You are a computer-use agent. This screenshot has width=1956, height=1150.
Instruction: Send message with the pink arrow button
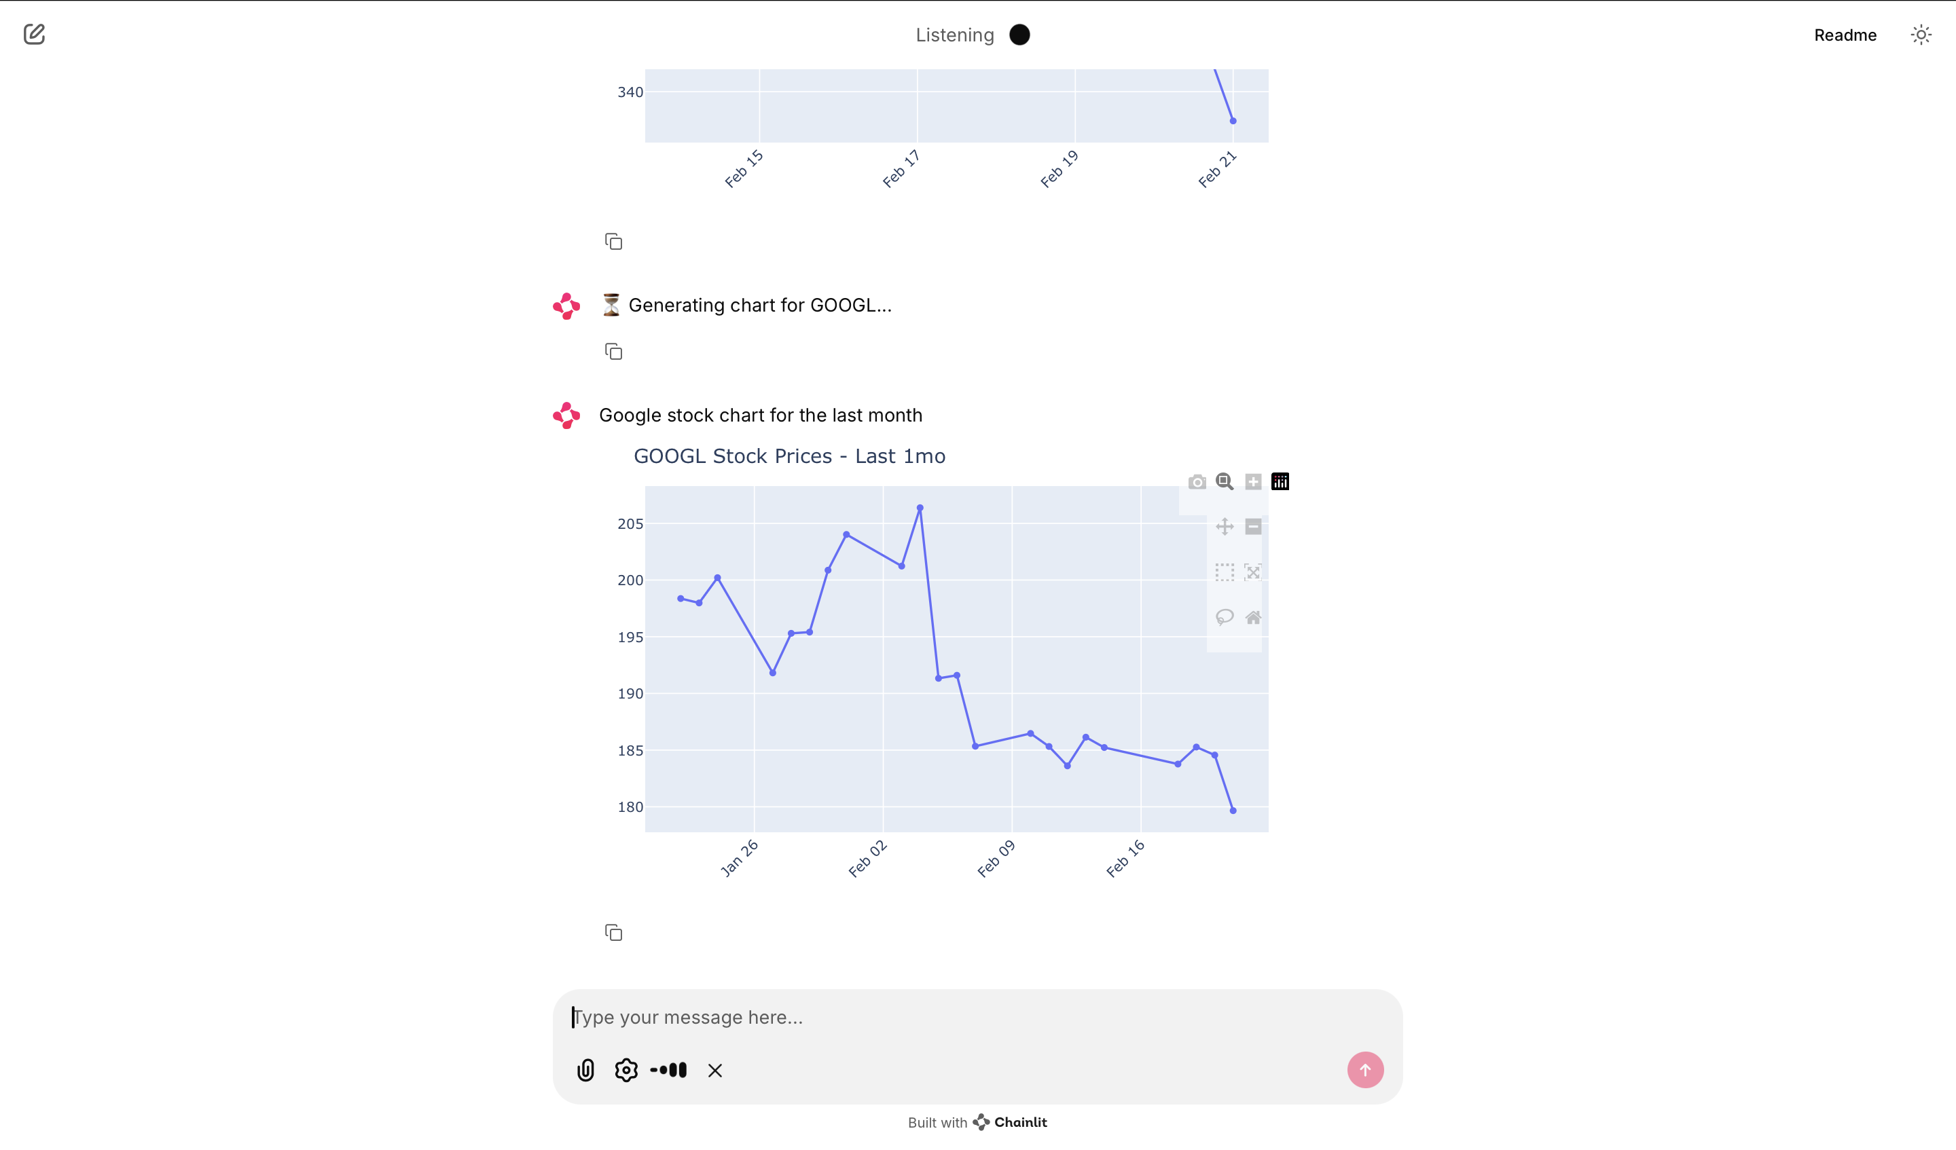coord(1364,1070)
